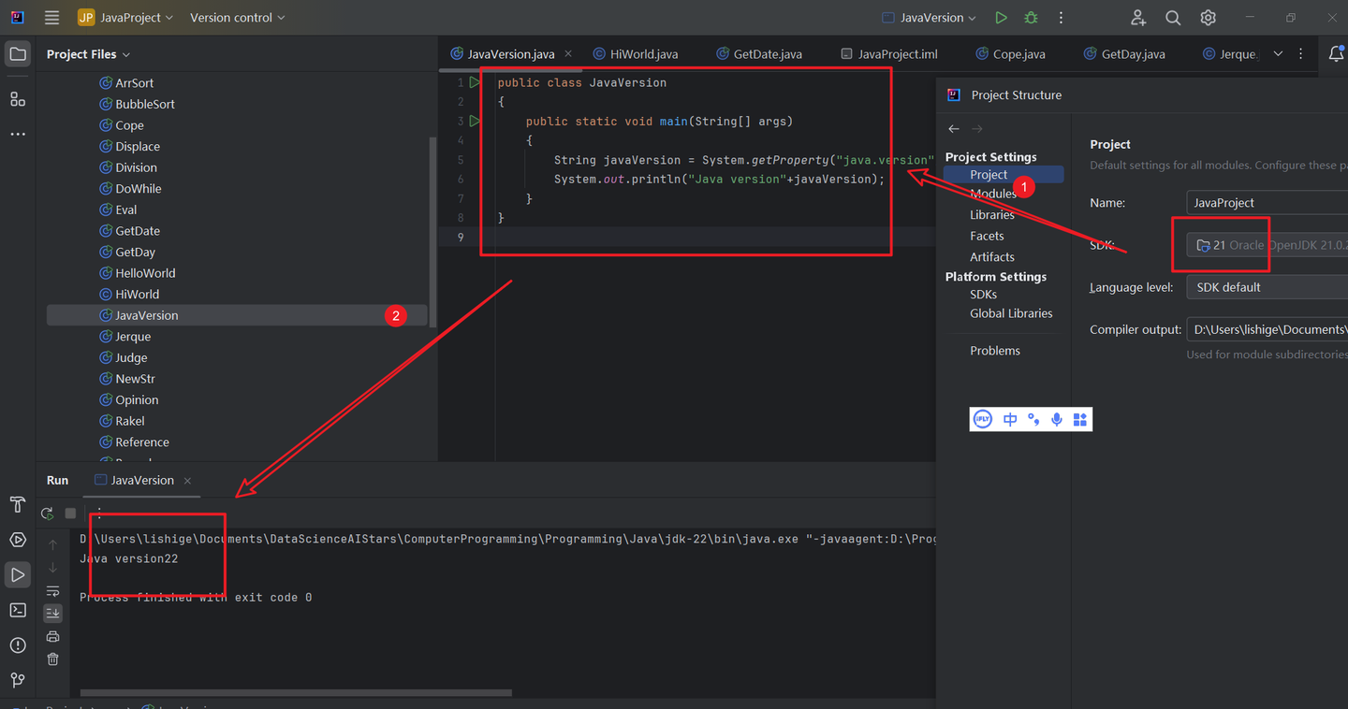Switch to Cope.java editor tab

pos(1011,54)
